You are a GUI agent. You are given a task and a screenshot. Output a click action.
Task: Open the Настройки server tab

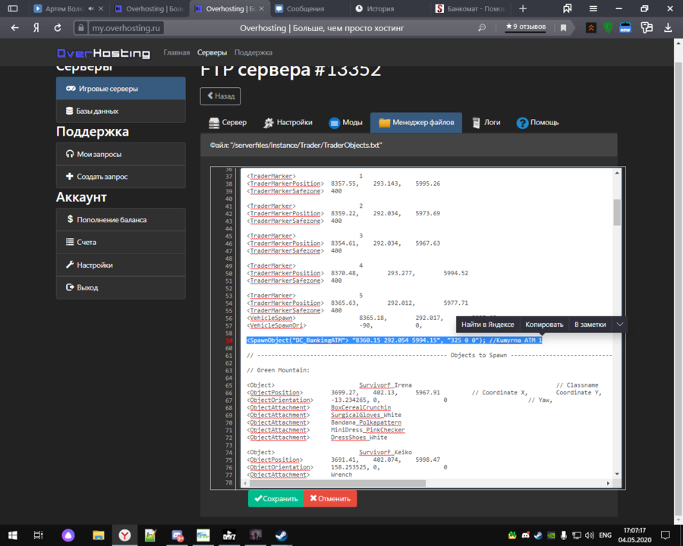pyautogui.click(x=288, y=123)
